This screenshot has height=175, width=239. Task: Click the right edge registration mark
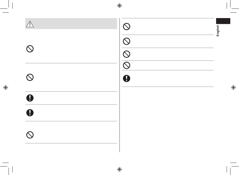pyautogui.click(x=233, y=87)
